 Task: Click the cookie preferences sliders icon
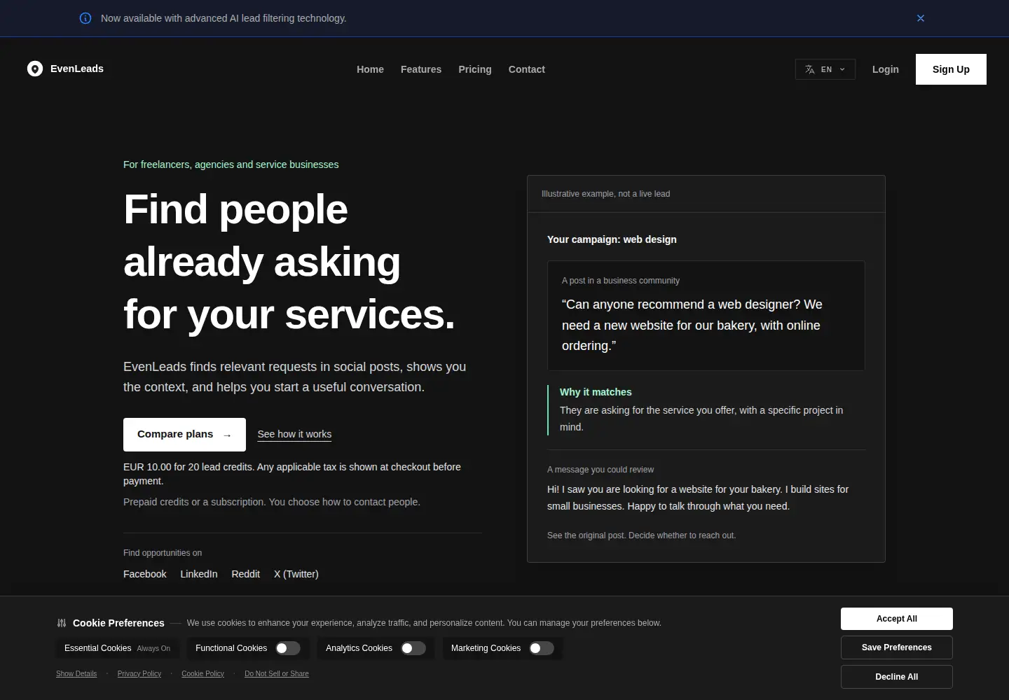tap(62, 623)
